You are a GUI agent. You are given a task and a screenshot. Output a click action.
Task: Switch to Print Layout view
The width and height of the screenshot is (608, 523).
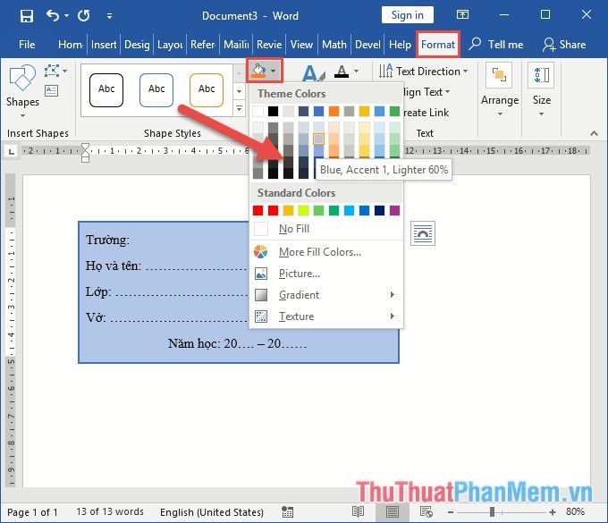pyautogui.click(x=392, y=512)
